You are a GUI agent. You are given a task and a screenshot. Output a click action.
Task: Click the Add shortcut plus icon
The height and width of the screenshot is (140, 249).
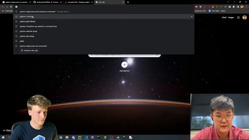tap(124, 65)
